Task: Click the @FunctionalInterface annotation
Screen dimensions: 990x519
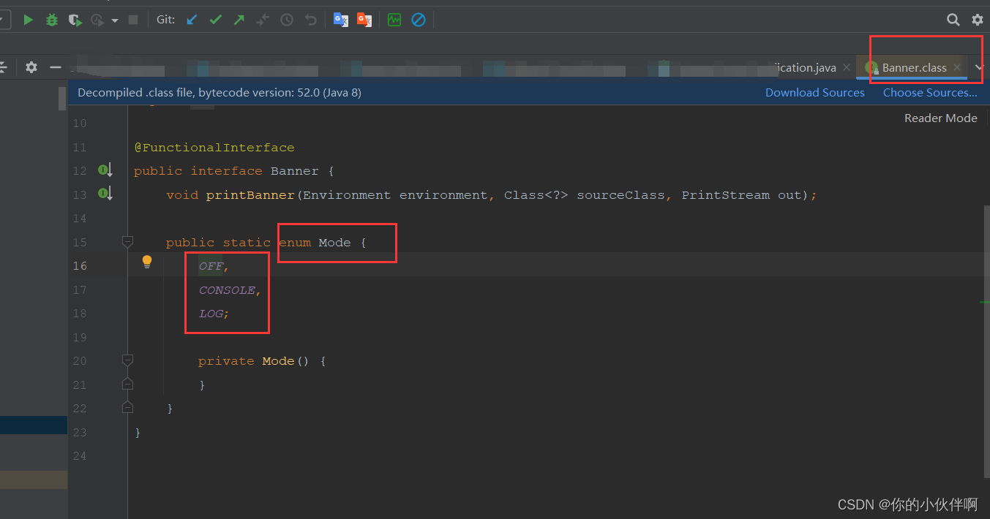Action: pyautogui.click(x=214, y=148)
